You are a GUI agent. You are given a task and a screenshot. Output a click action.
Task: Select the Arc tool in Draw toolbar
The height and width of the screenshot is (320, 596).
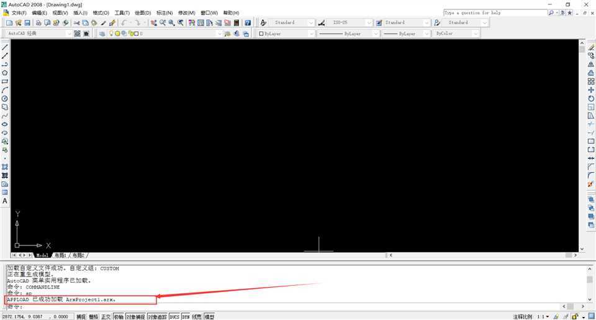coord(5,90)
